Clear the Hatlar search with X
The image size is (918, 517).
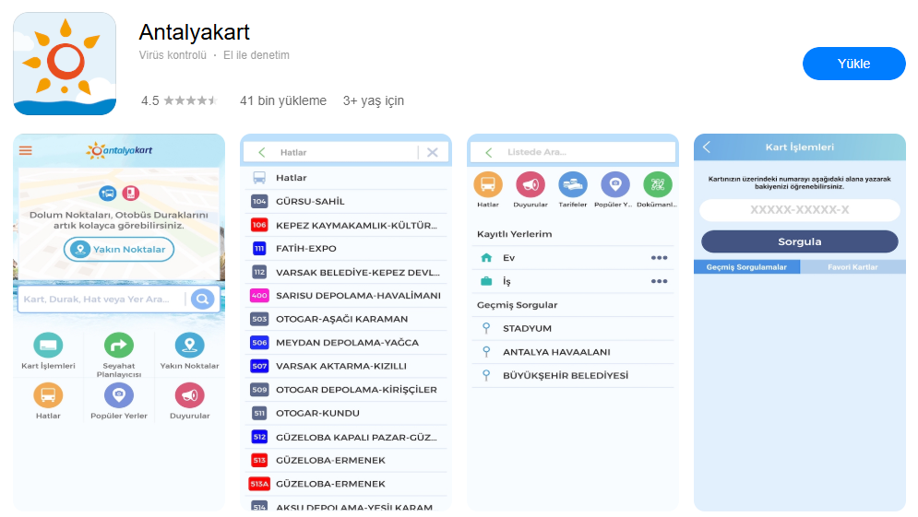pos(433,152)
